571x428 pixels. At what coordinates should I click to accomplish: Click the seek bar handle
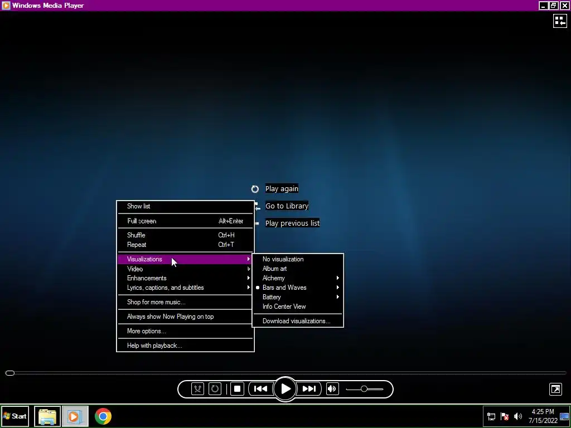pyautogui.click(x=10, y=373)
